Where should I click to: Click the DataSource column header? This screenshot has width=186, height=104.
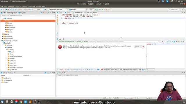click(x=26, y=76)
